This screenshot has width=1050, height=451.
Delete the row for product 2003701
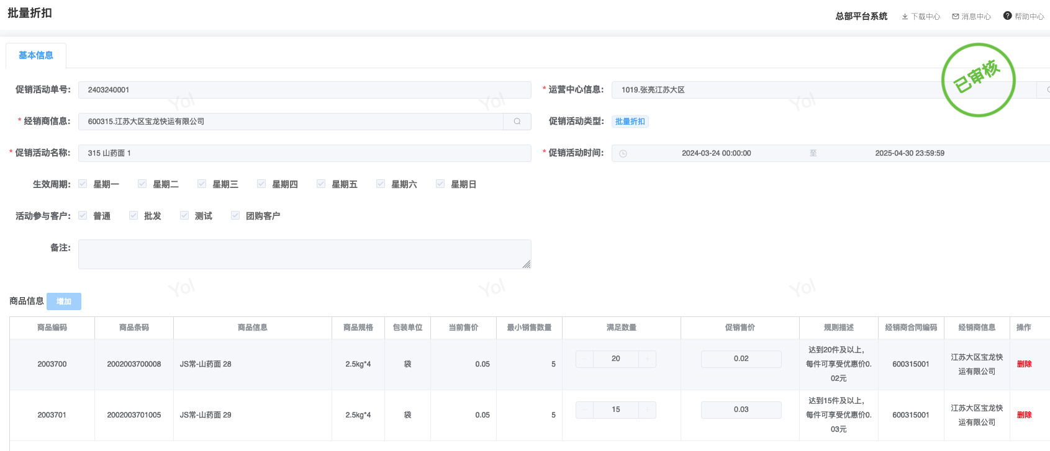click(x=1024, y=415)
